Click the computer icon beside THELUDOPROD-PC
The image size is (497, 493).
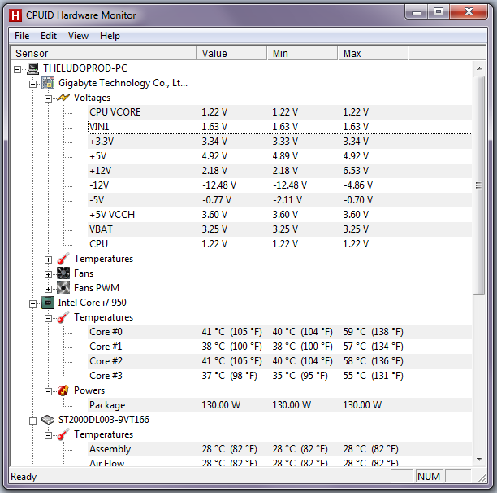click(x=33, y=68)
